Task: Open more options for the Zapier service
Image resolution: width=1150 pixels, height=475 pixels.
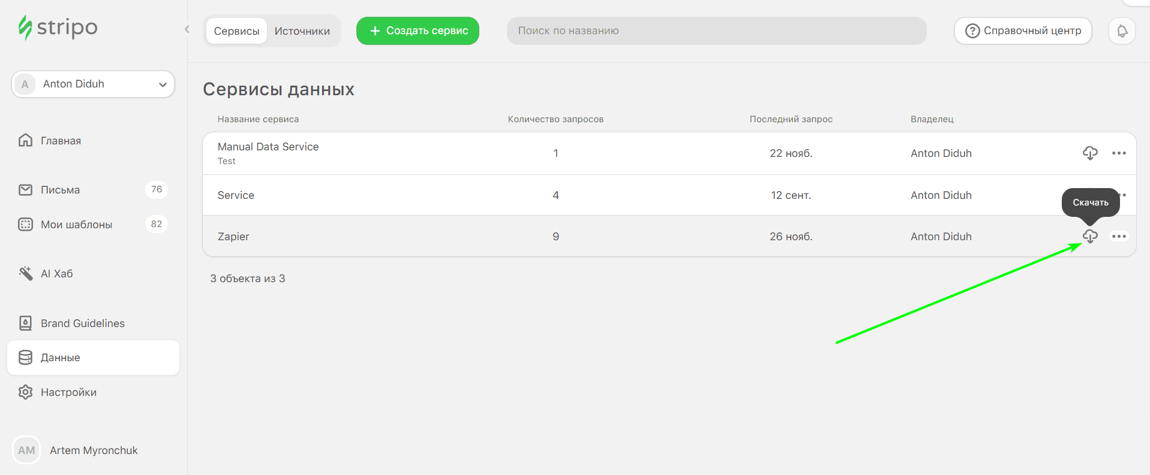Action: click(x=1119, y=237)
